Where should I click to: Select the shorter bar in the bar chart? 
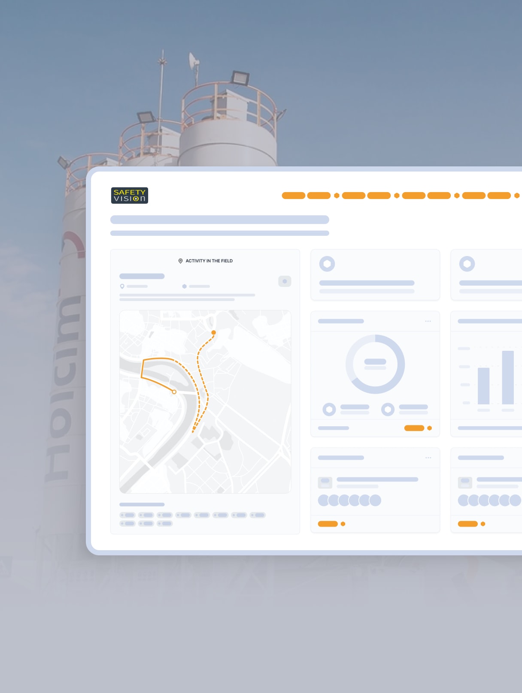tap(484, 386)
